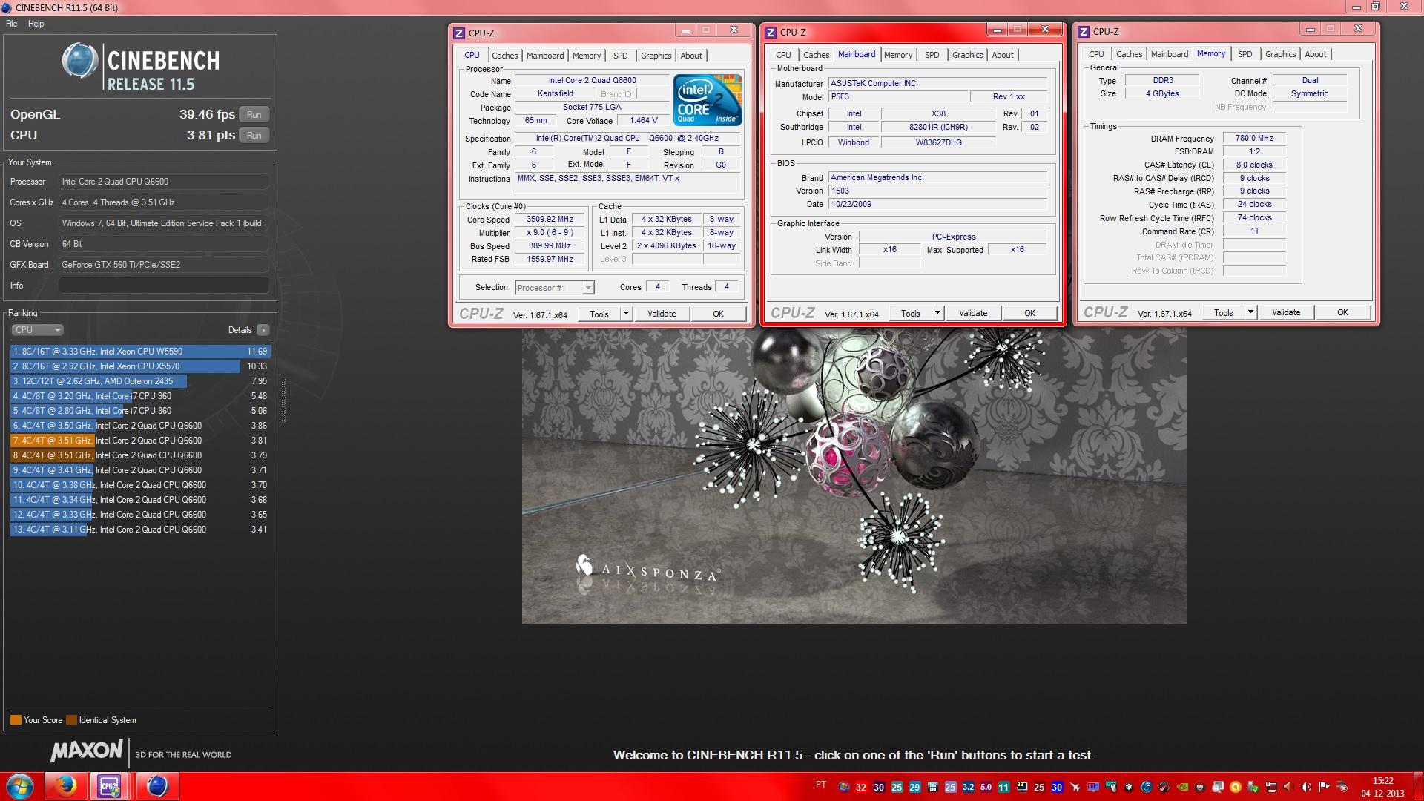The width and height of the screenshot is (1424, 801).
Task: Click the Core Speed value 3509.92 MHz
Action: click(550, 220)
